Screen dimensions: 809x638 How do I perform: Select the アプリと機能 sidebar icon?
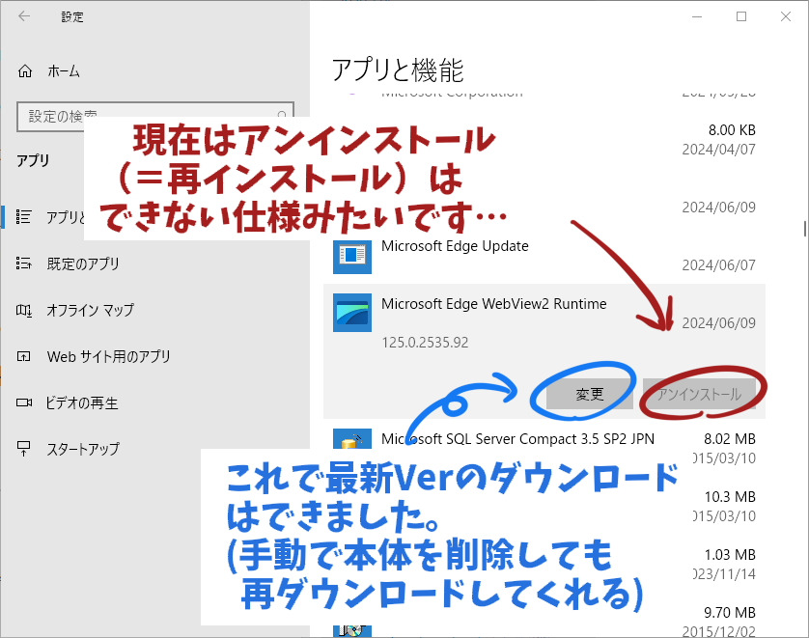click(26, 217)
